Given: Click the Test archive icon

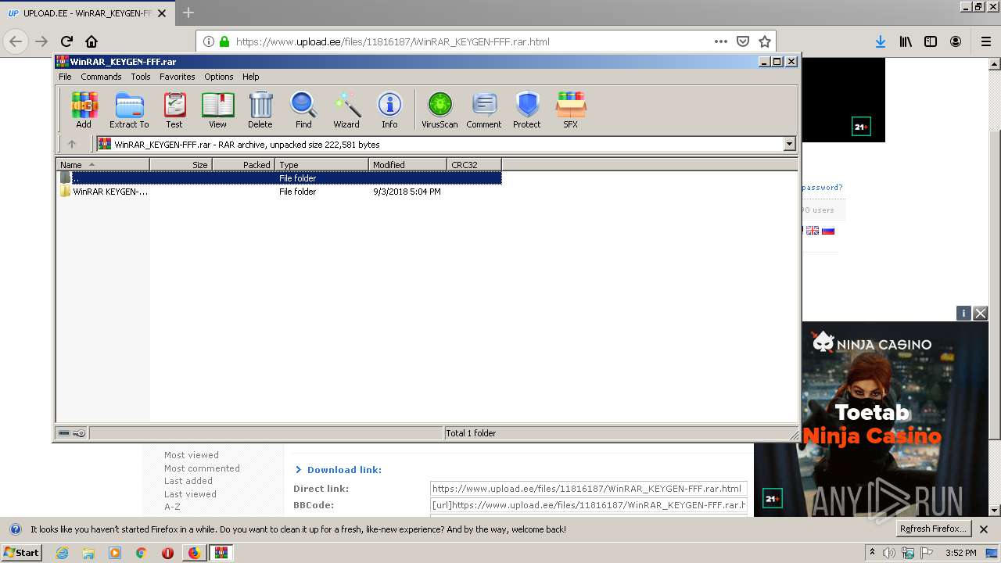Looking at the screenshot, I should (x=174, y=109).
